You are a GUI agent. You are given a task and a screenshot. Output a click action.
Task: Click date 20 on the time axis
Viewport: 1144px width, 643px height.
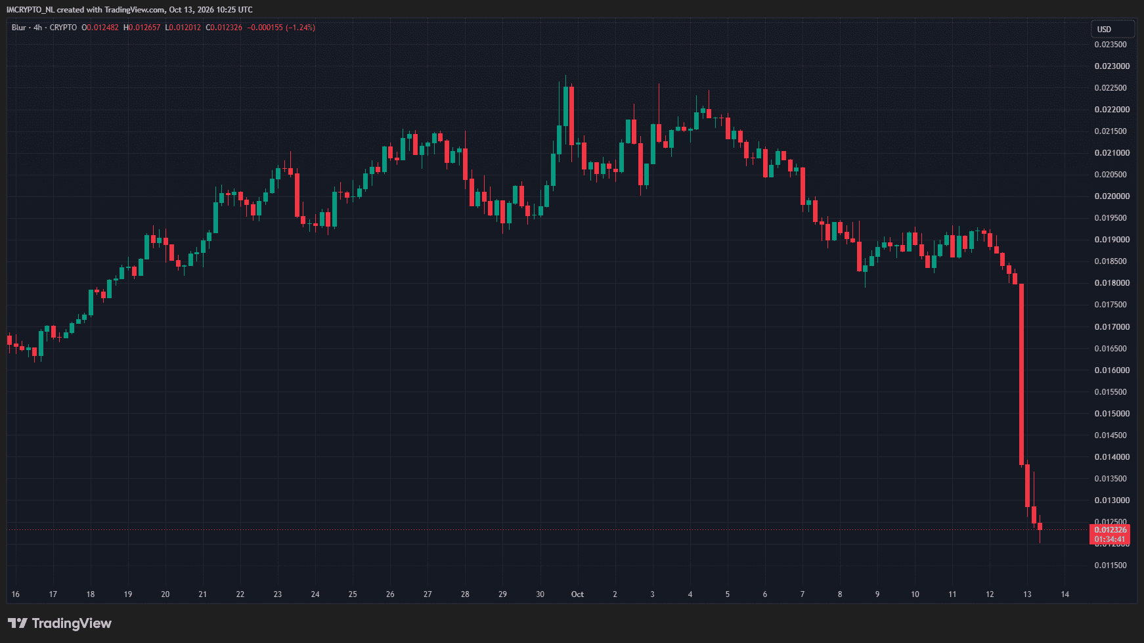point(165,594)
